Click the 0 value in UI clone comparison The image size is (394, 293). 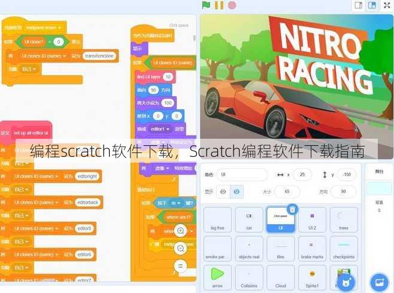tap(59, 42)
